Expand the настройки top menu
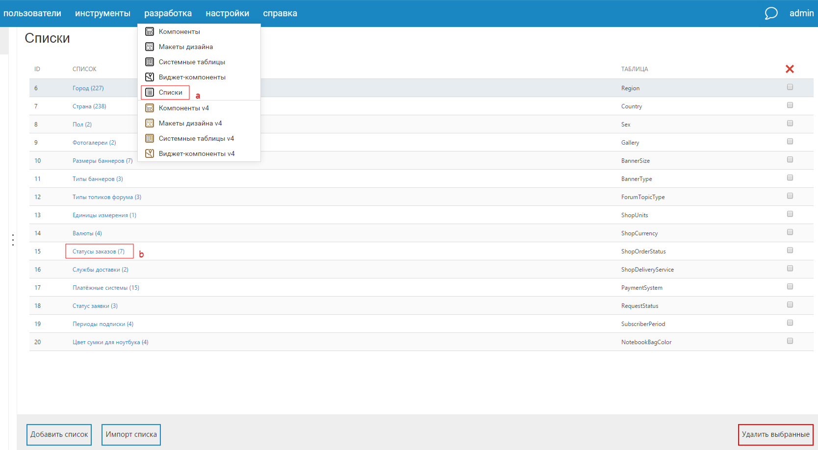818x450 pixels. pos(227,13)
